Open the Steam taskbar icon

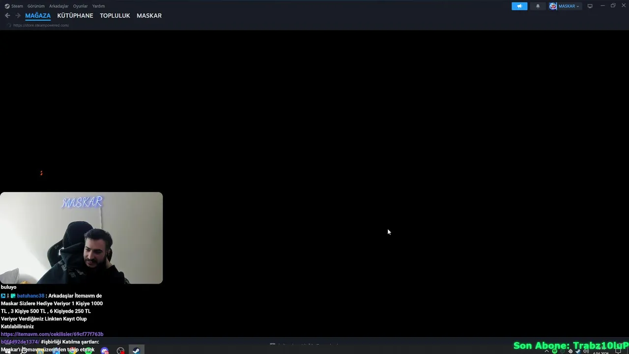(x=136, y=351)
